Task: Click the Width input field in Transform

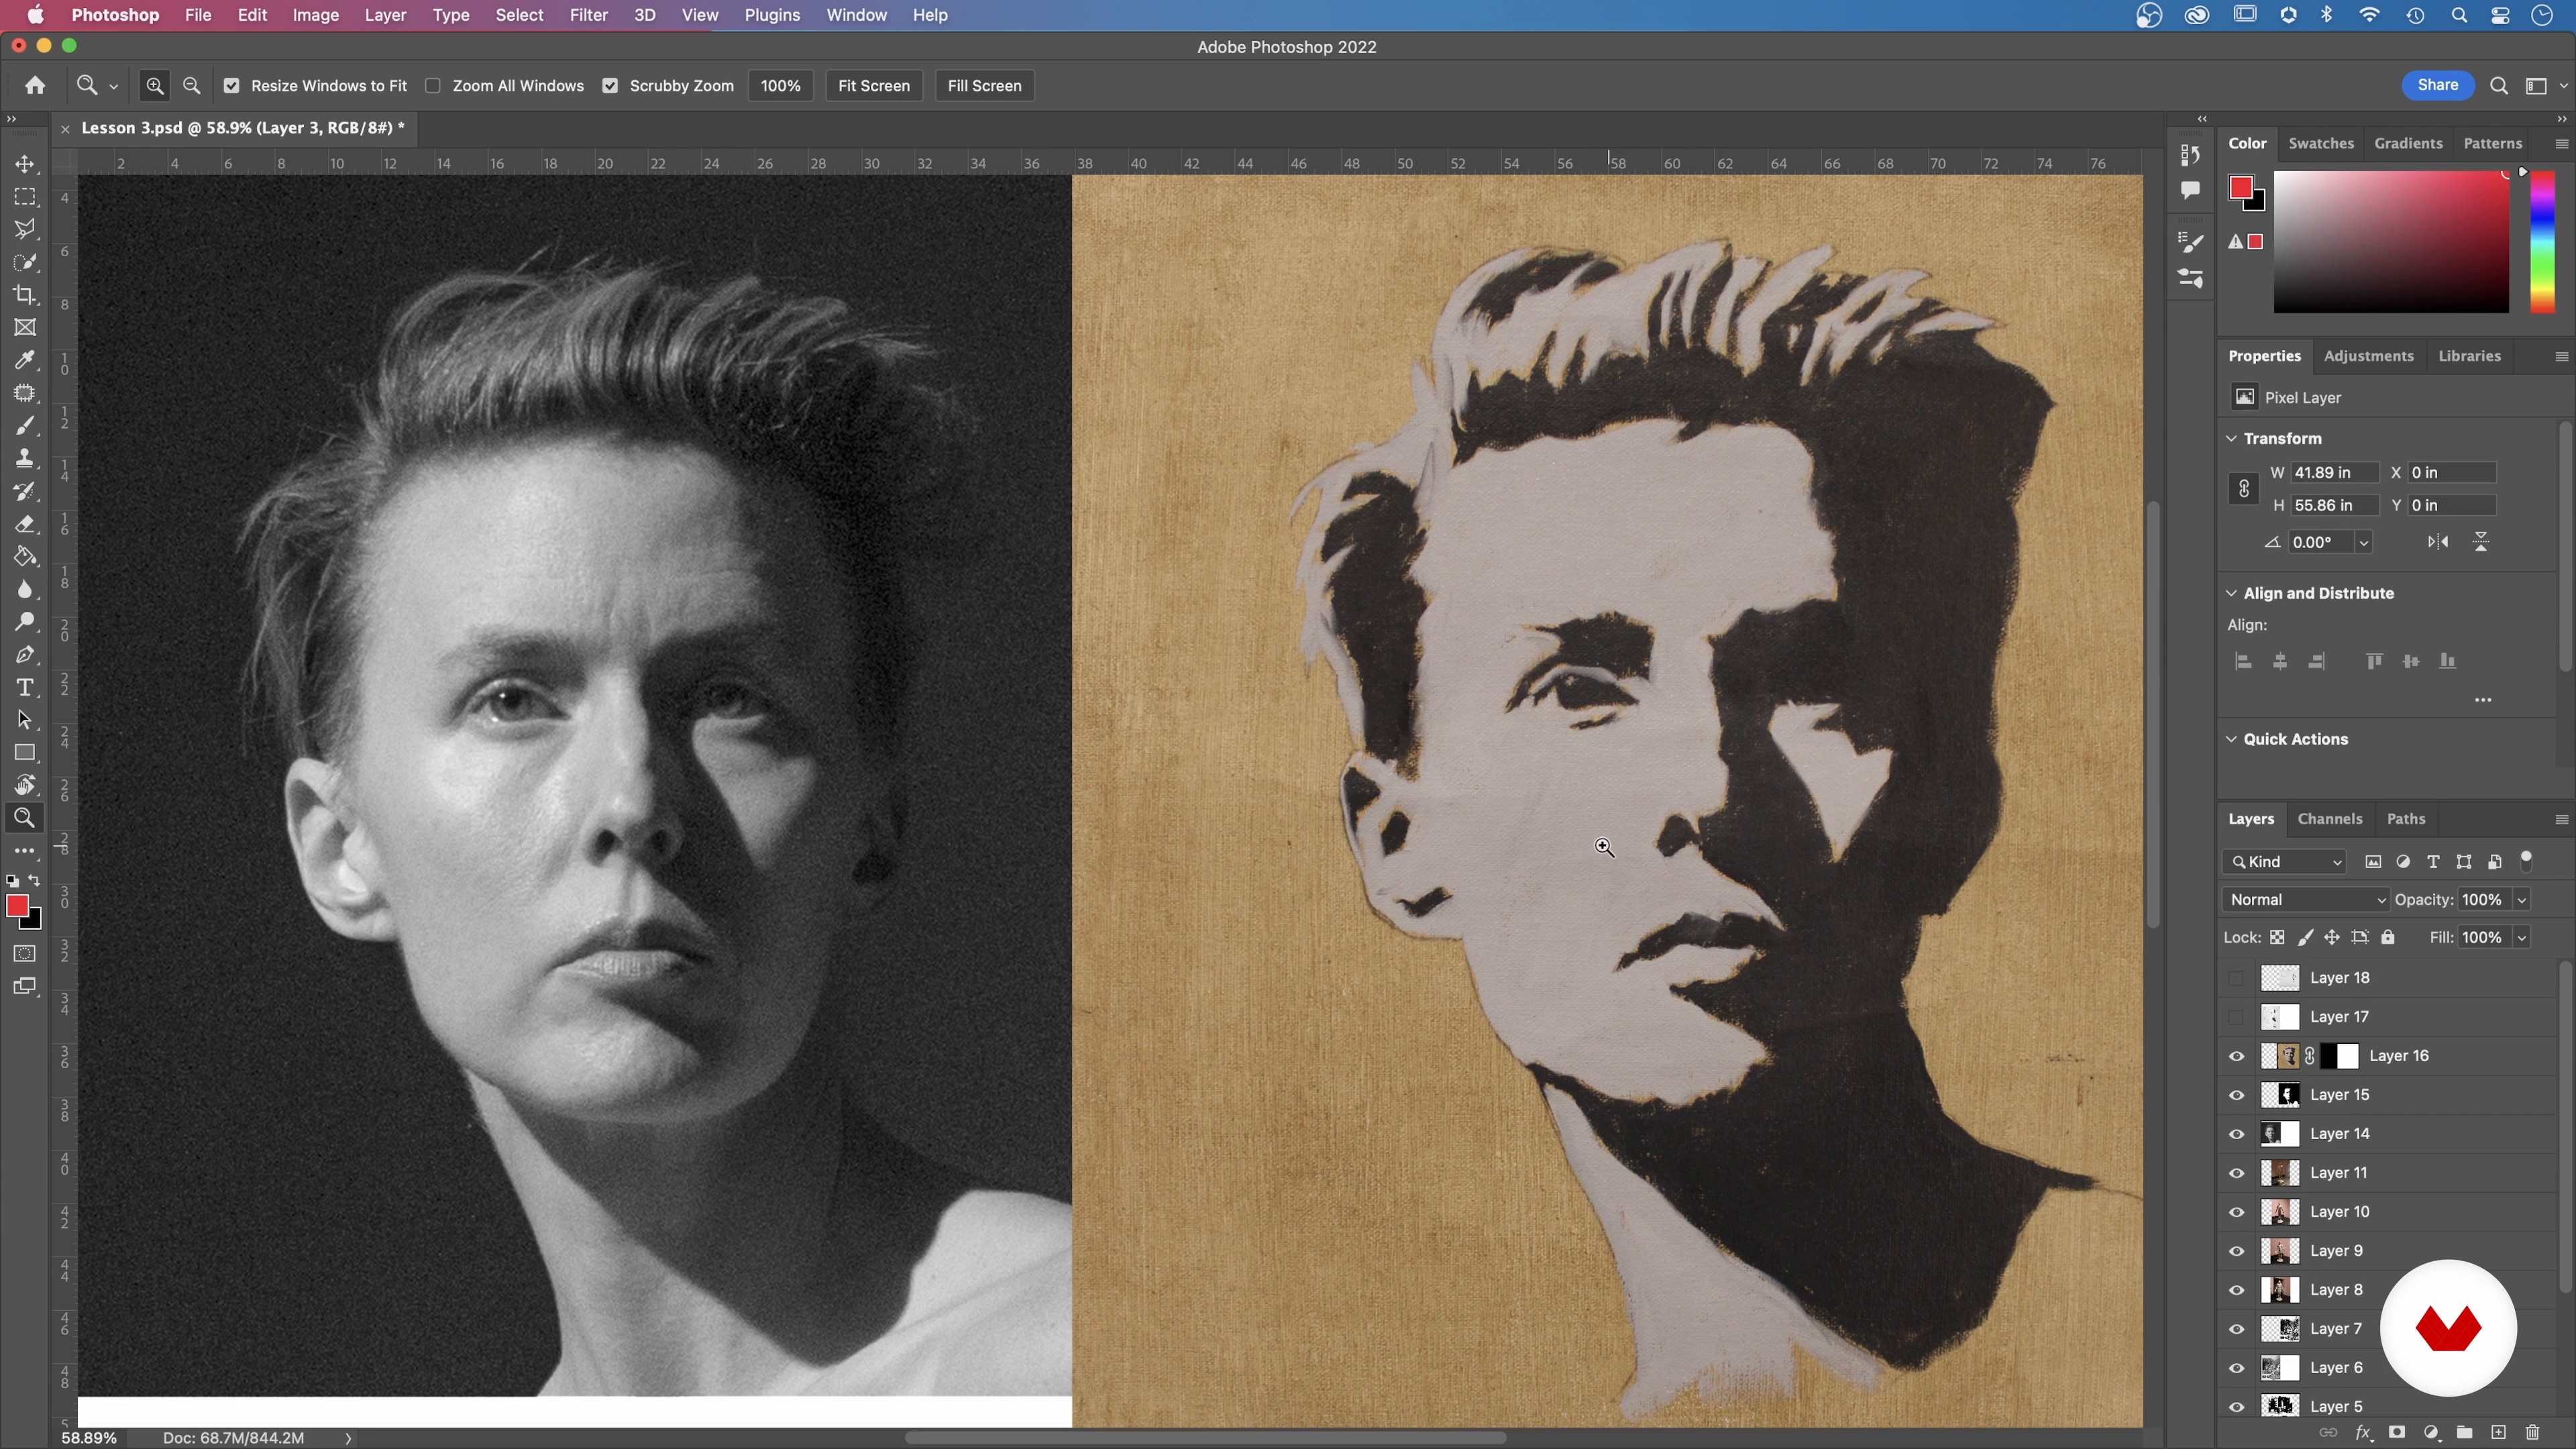Action: click(2334, 473)
